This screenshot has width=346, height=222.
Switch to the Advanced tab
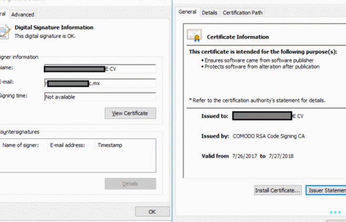coord(22,14)
